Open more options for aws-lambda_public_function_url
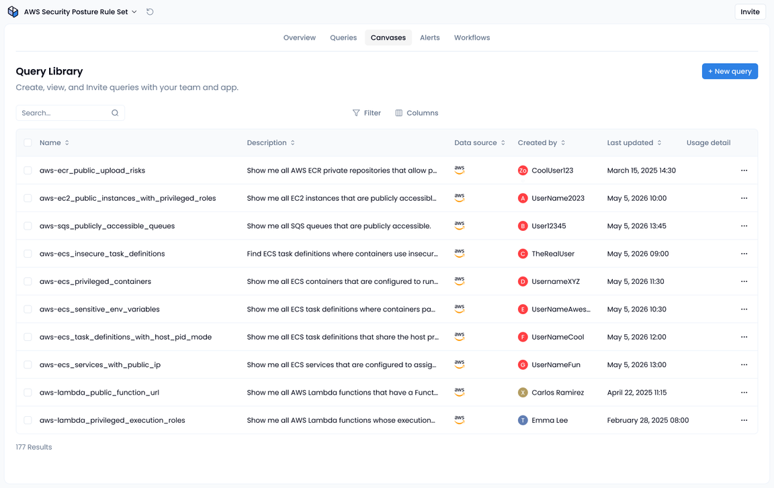 (744, 393)
